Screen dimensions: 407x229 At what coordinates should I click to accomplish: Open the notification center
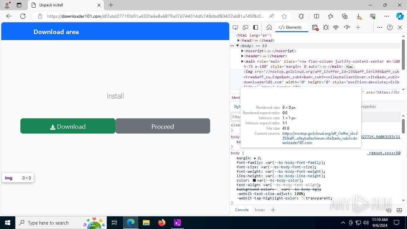pyautogui.click(x=397, y=223)
